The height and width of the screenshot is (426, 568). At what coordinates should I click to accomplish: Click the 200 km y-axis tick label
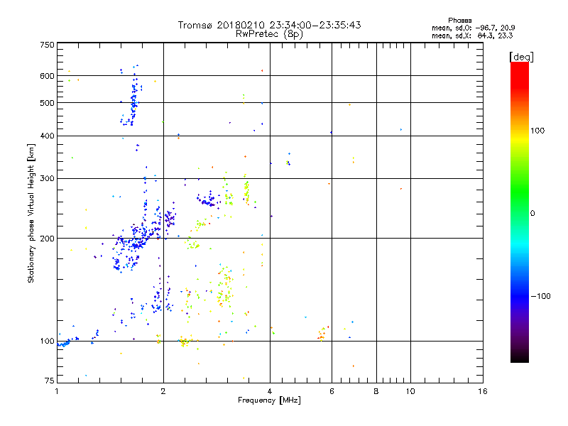click(x=47, y=239)
